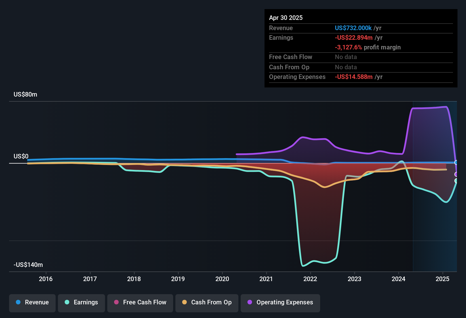Click the 2023 x-axis label
Viewport: 466px width, 318px height.
354,279
